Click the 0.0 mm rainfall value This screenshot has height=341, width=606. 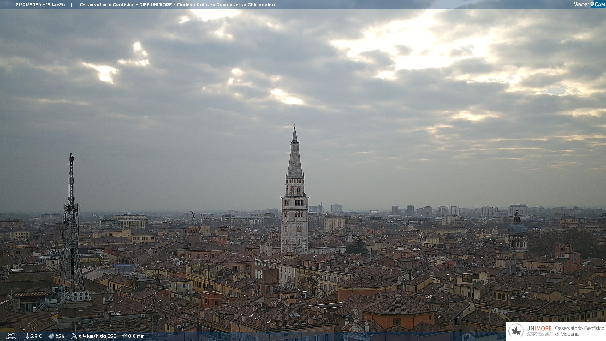point(136,336)
